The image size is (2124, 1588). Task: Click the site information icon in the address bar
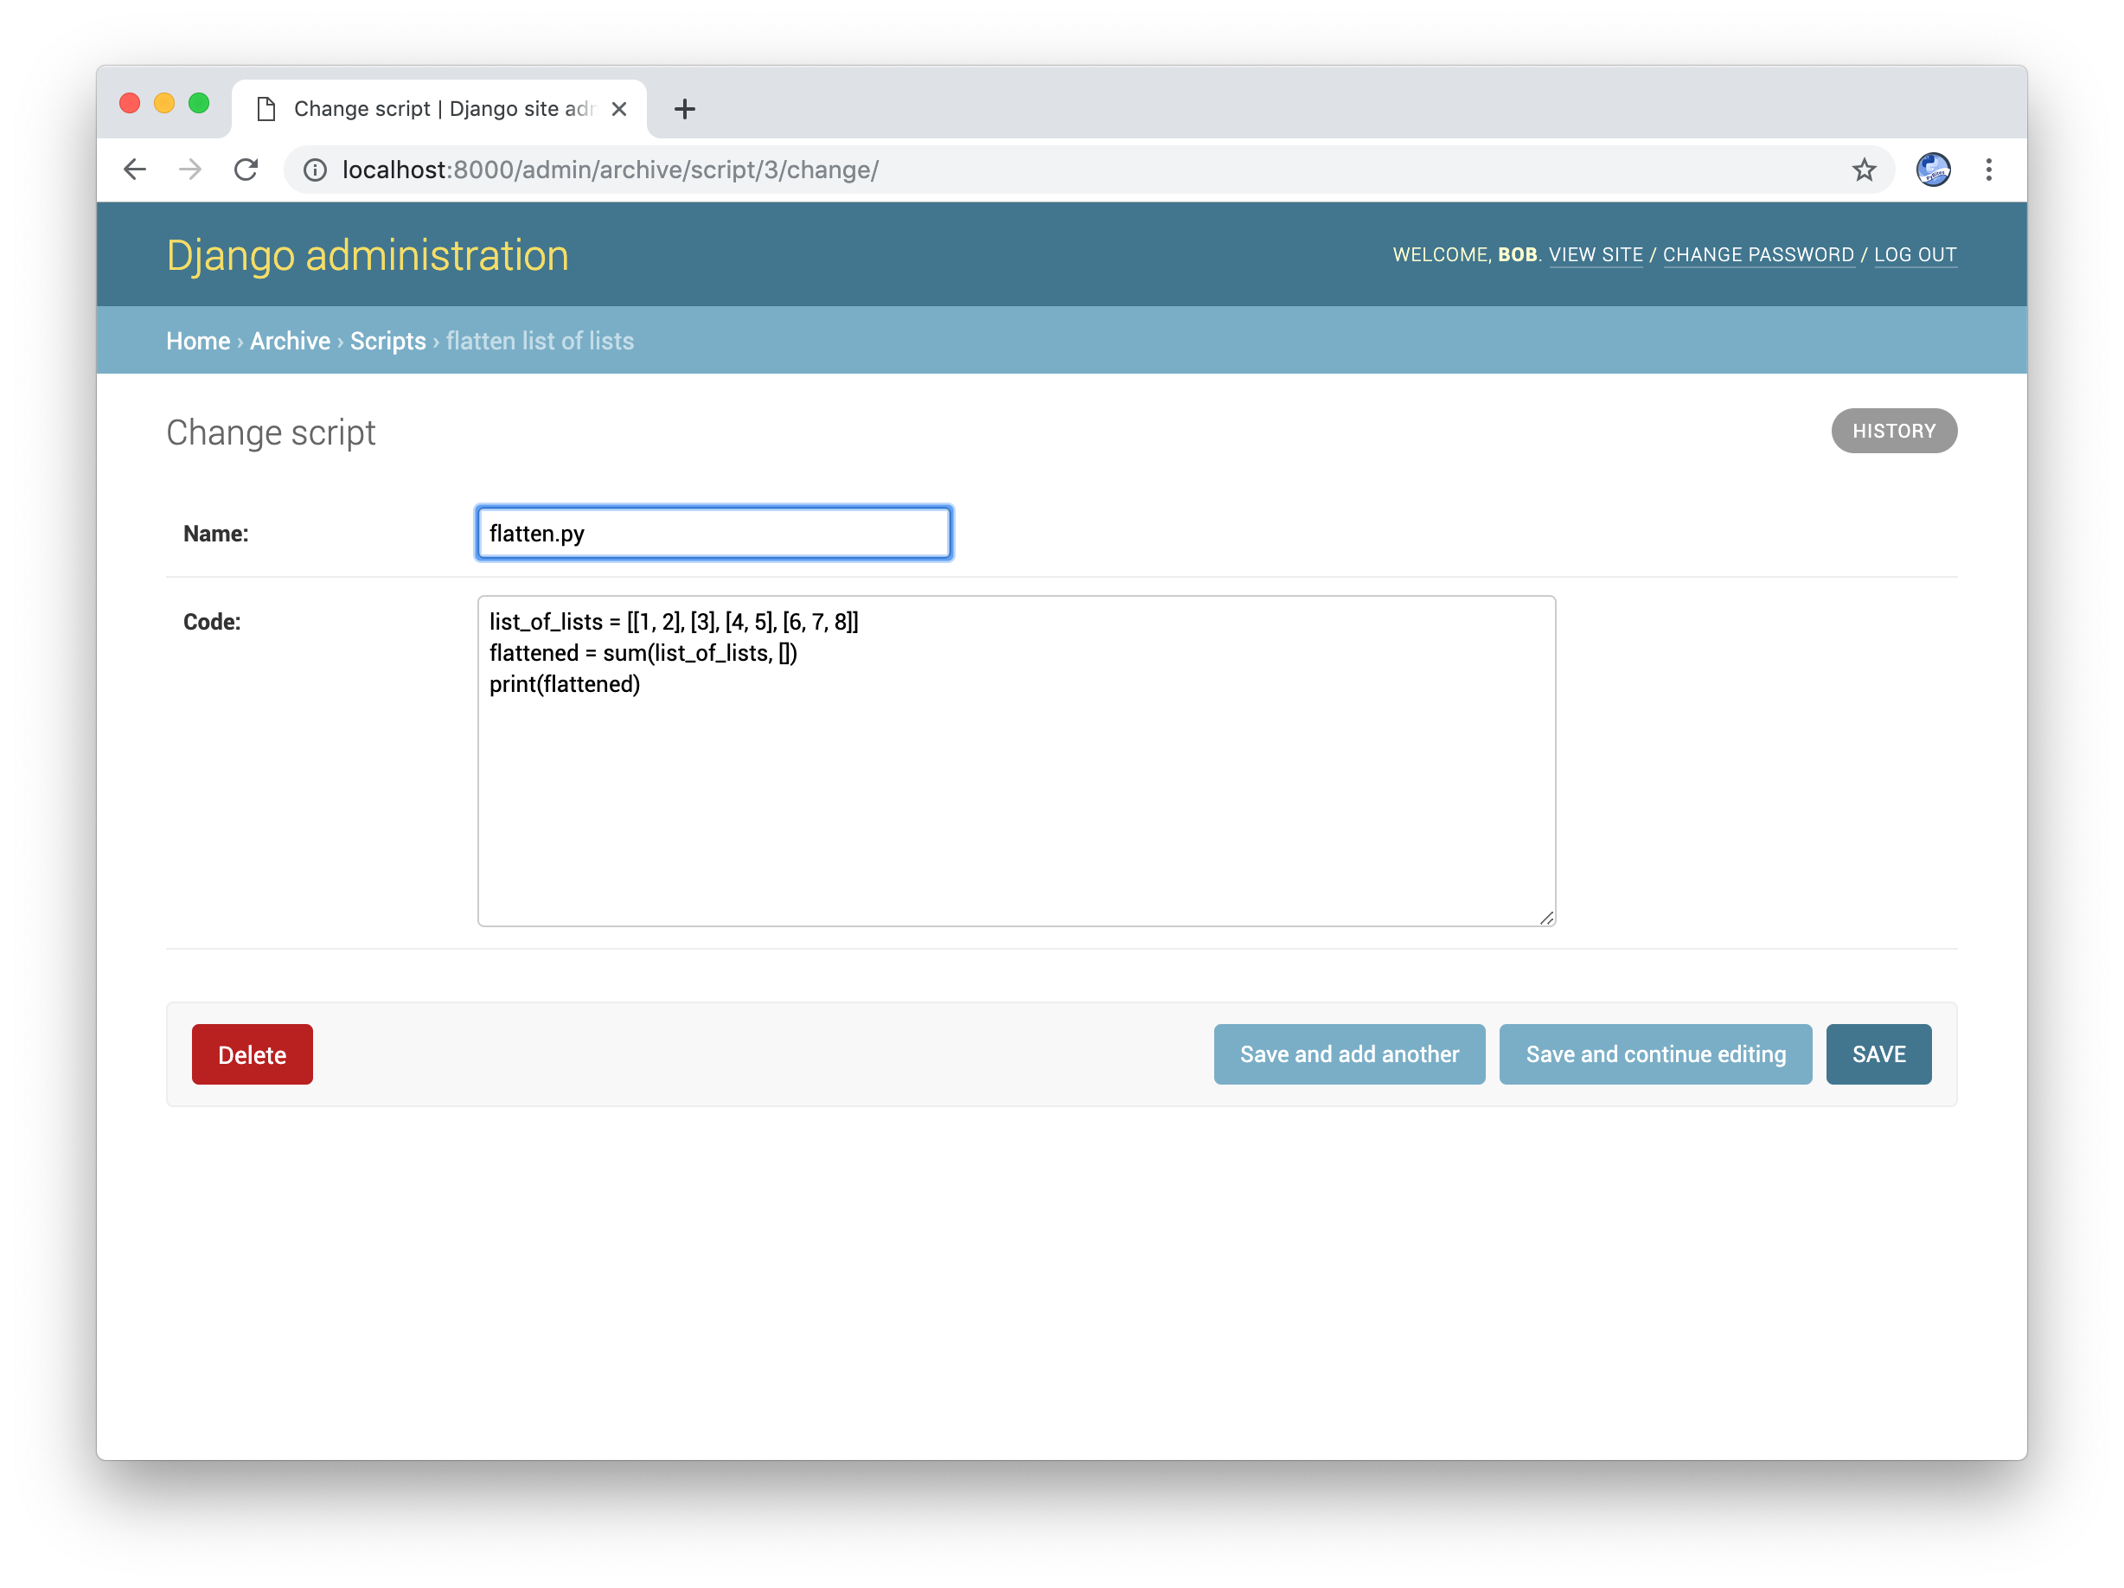point(315,170)
